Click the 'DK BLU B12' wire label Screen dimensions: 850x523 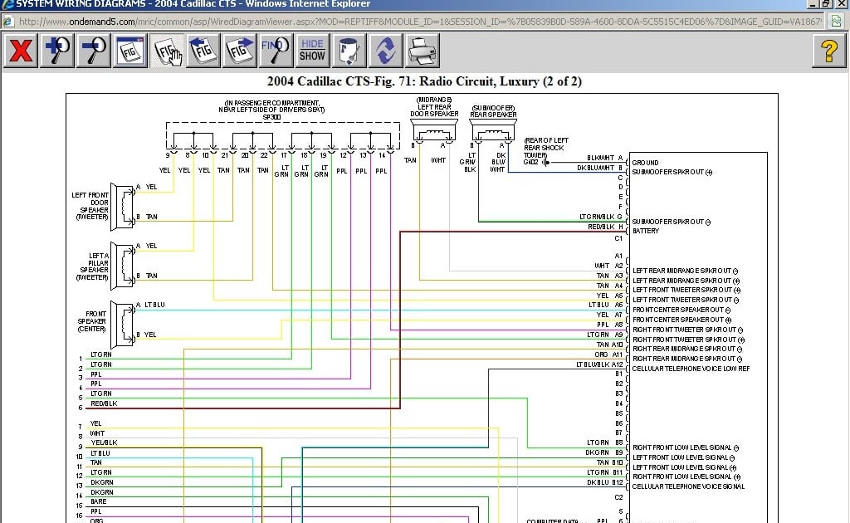point(605,482)
